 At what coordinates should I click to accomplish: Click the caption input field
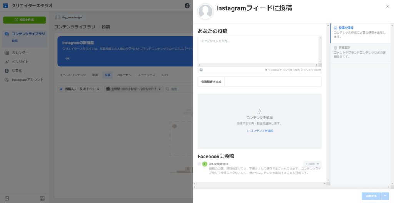coord(258,50)
